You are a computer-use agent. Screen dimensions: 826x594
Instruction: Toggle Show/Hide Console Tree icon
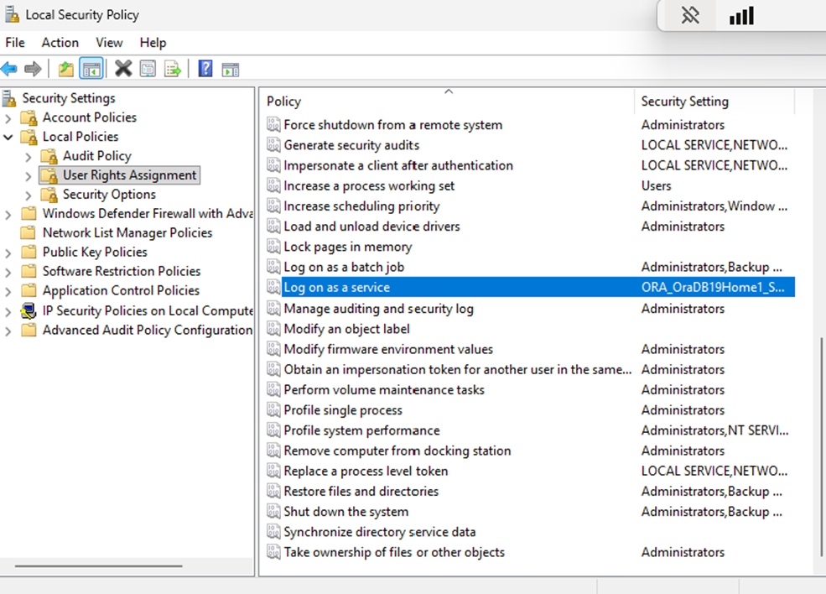pos(91,69)
